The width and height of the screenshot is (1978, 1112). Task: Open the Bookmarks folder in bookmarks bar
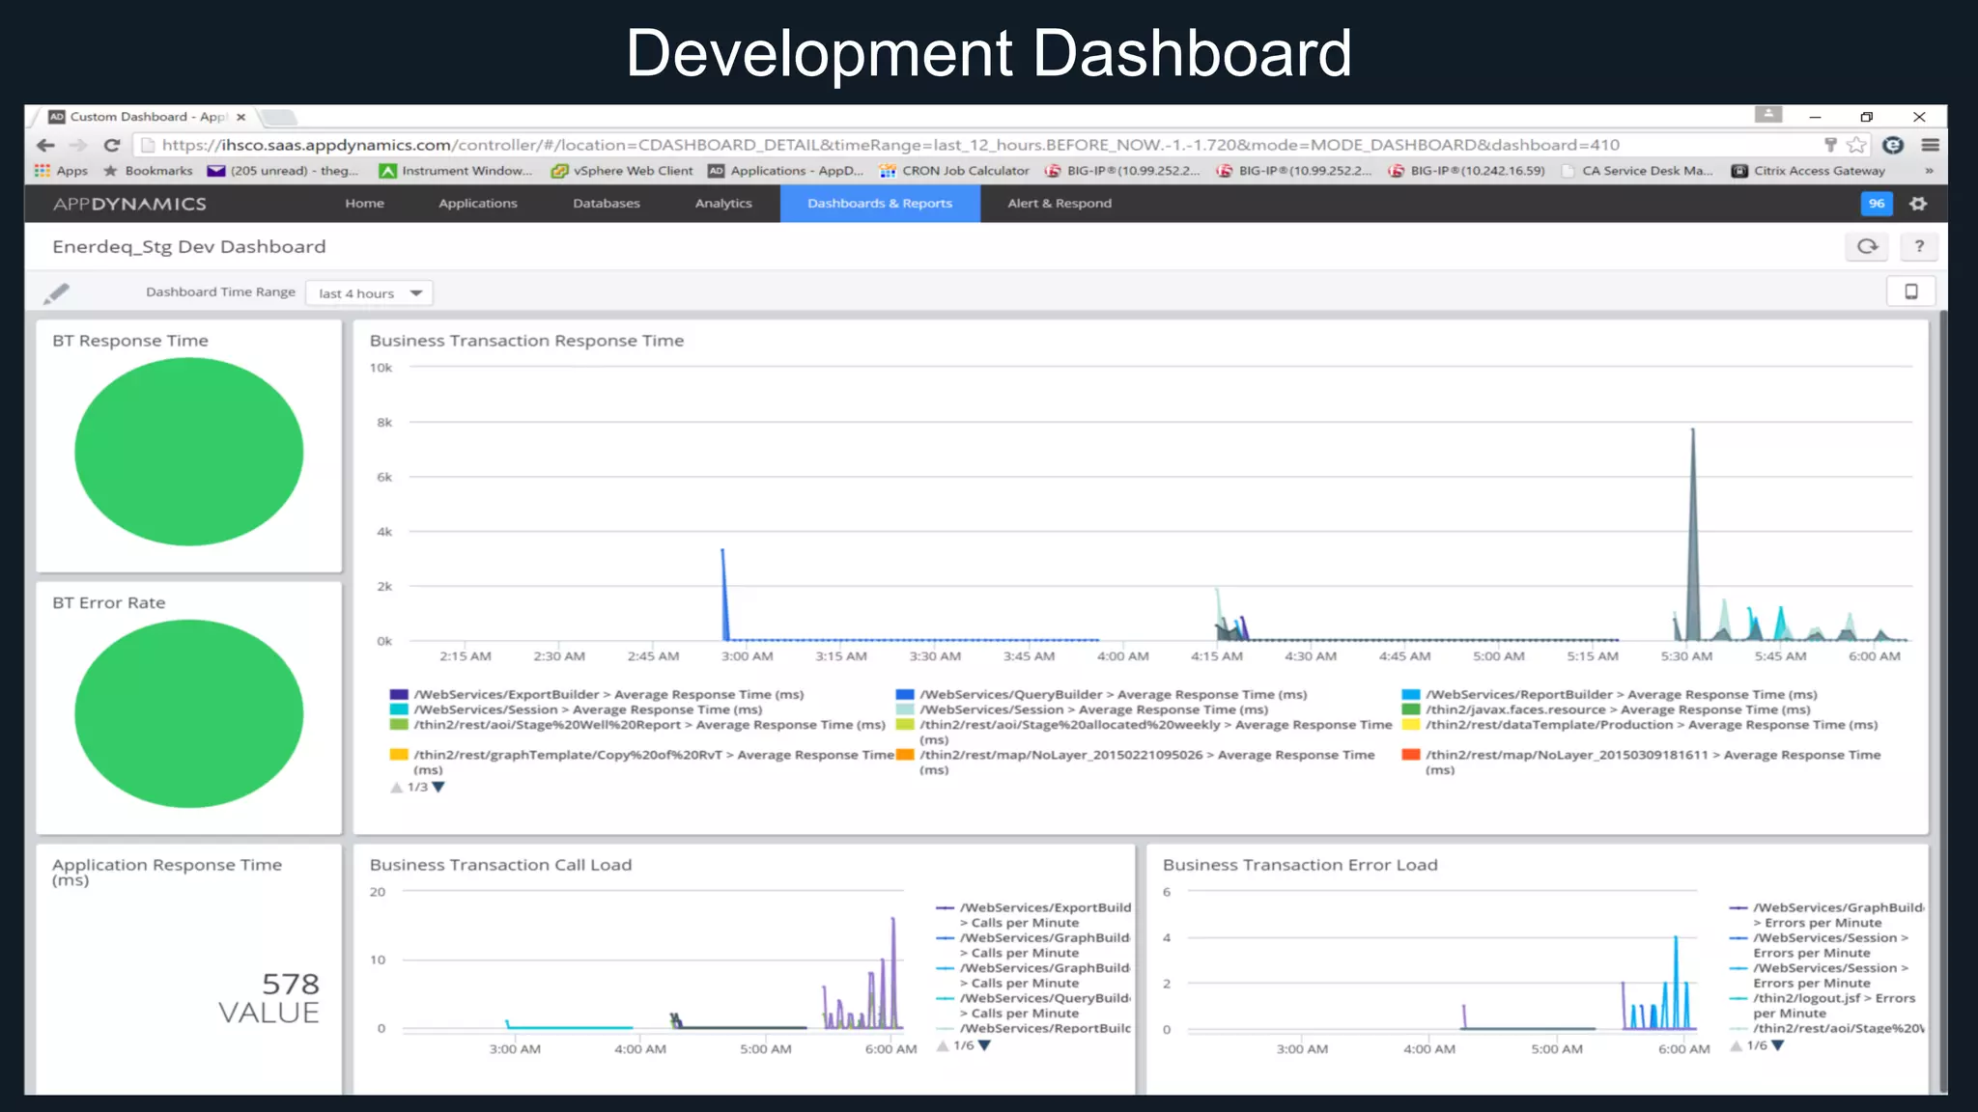148,171
